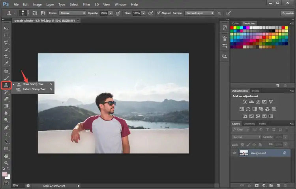Choose Clone Stamp Tool from flyout
Image resolution: width=296 pixels, height=189 pixels.
tap(33, 84)
